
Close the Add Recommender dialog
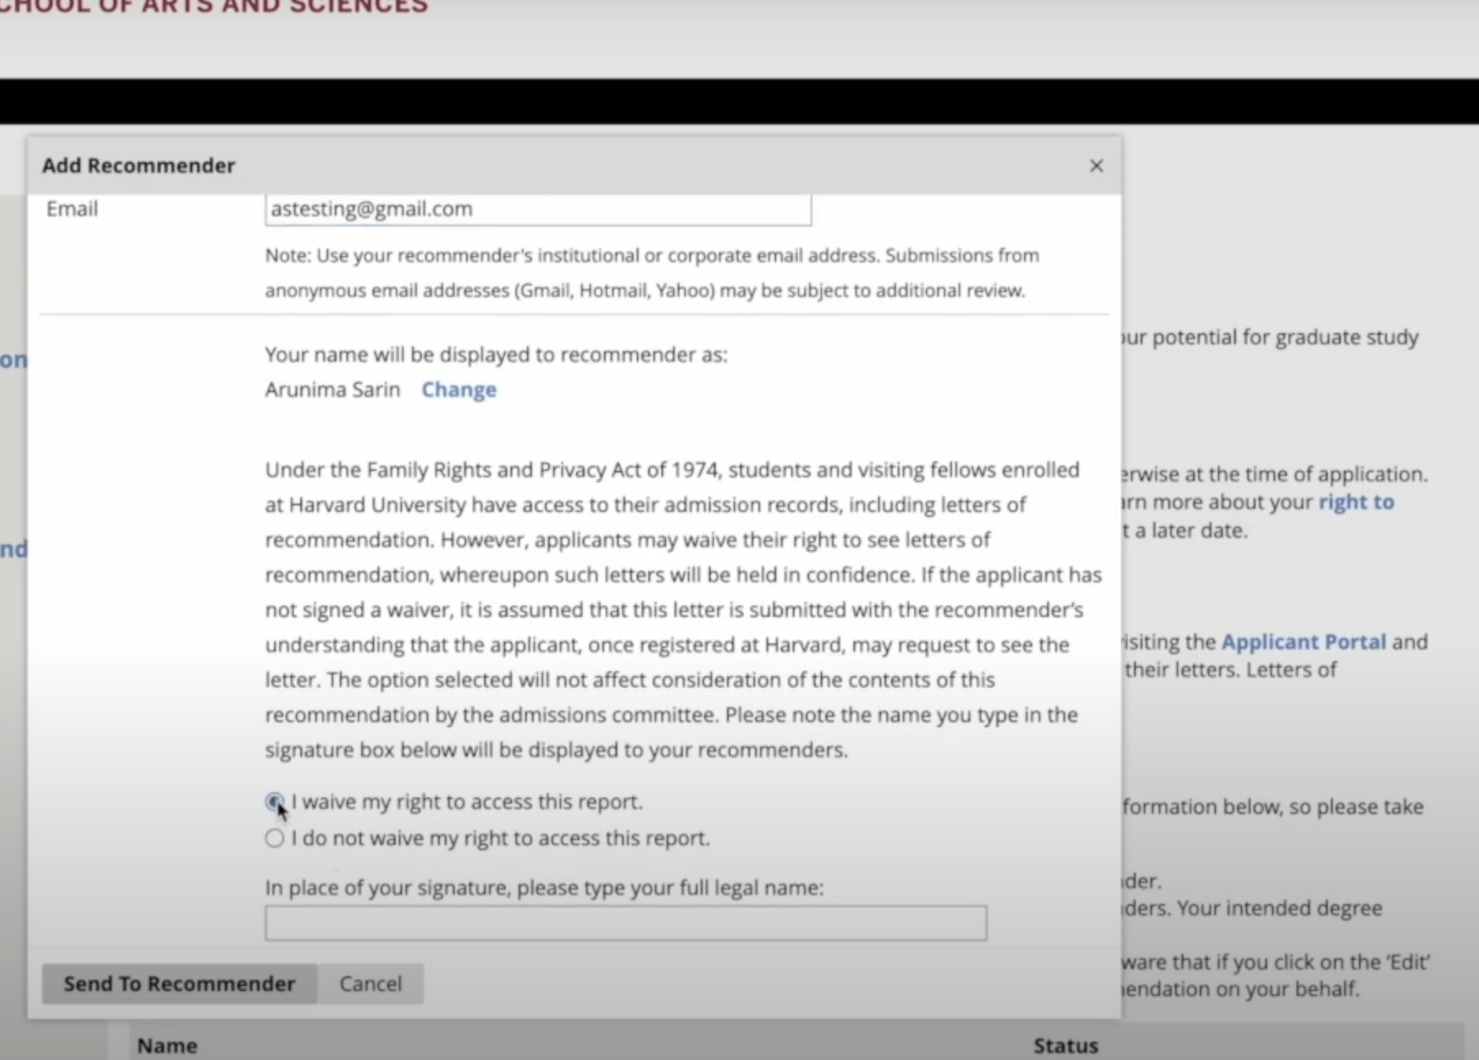point(1096,166)
